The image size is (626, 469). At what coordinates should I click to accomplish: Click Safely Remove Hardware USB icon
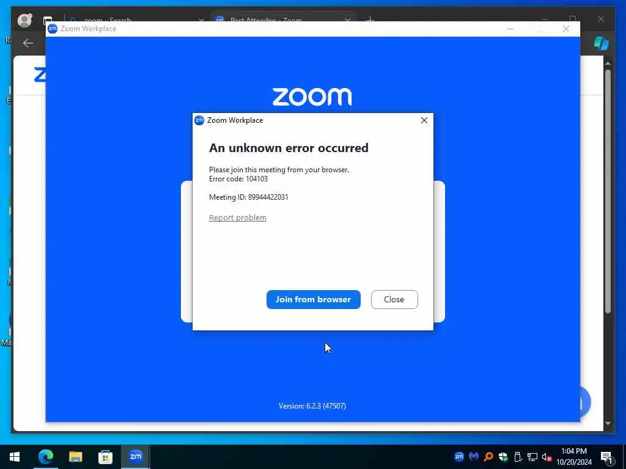click(x=518, y=456)
